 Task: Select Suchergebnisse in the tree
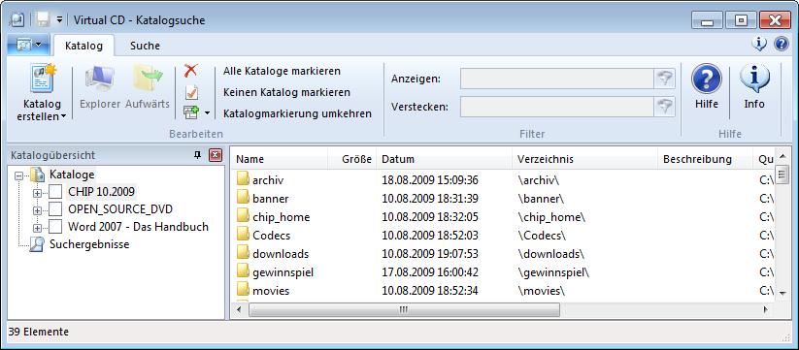pyautogui.click(x=89, y=244)
